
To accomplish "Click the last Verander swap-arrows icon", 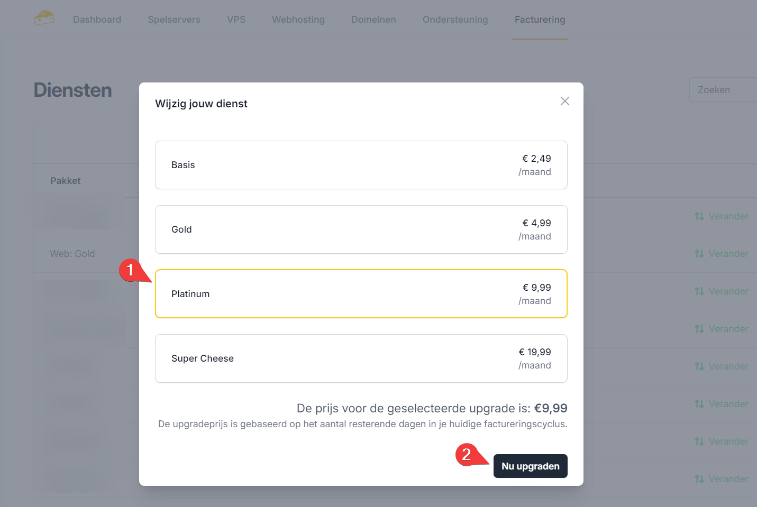I will (699, 479).
